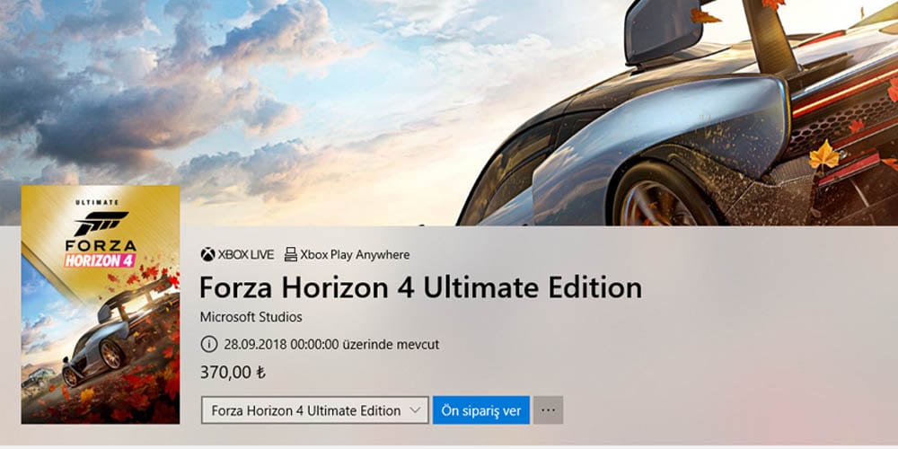
Task: Click the Ön sipariş ver pre-order button
Action: (x=481, y=410)
